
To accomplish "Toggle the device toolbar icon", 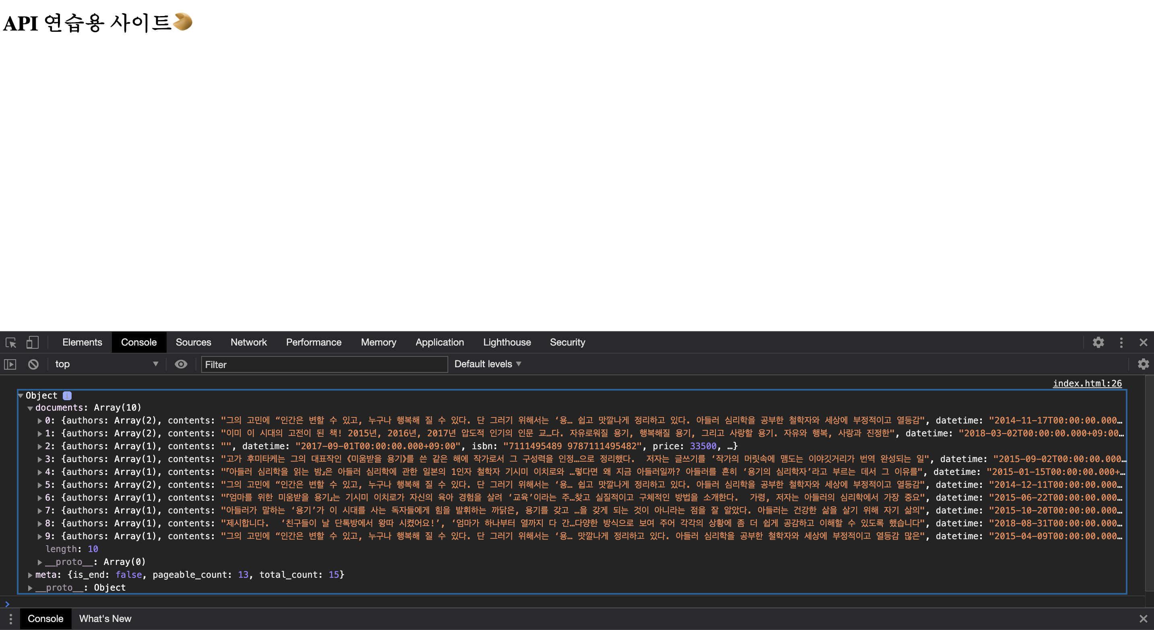I will (x=32, y=343).
